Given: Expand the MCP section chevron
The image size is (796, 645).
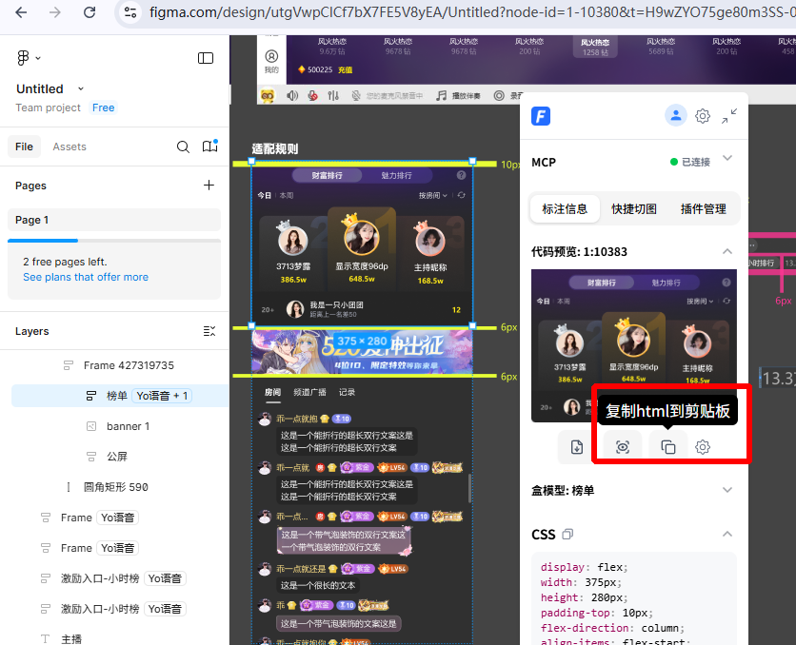Looking at the screenshot, I should pyautogui.click(x=727, y=158).
